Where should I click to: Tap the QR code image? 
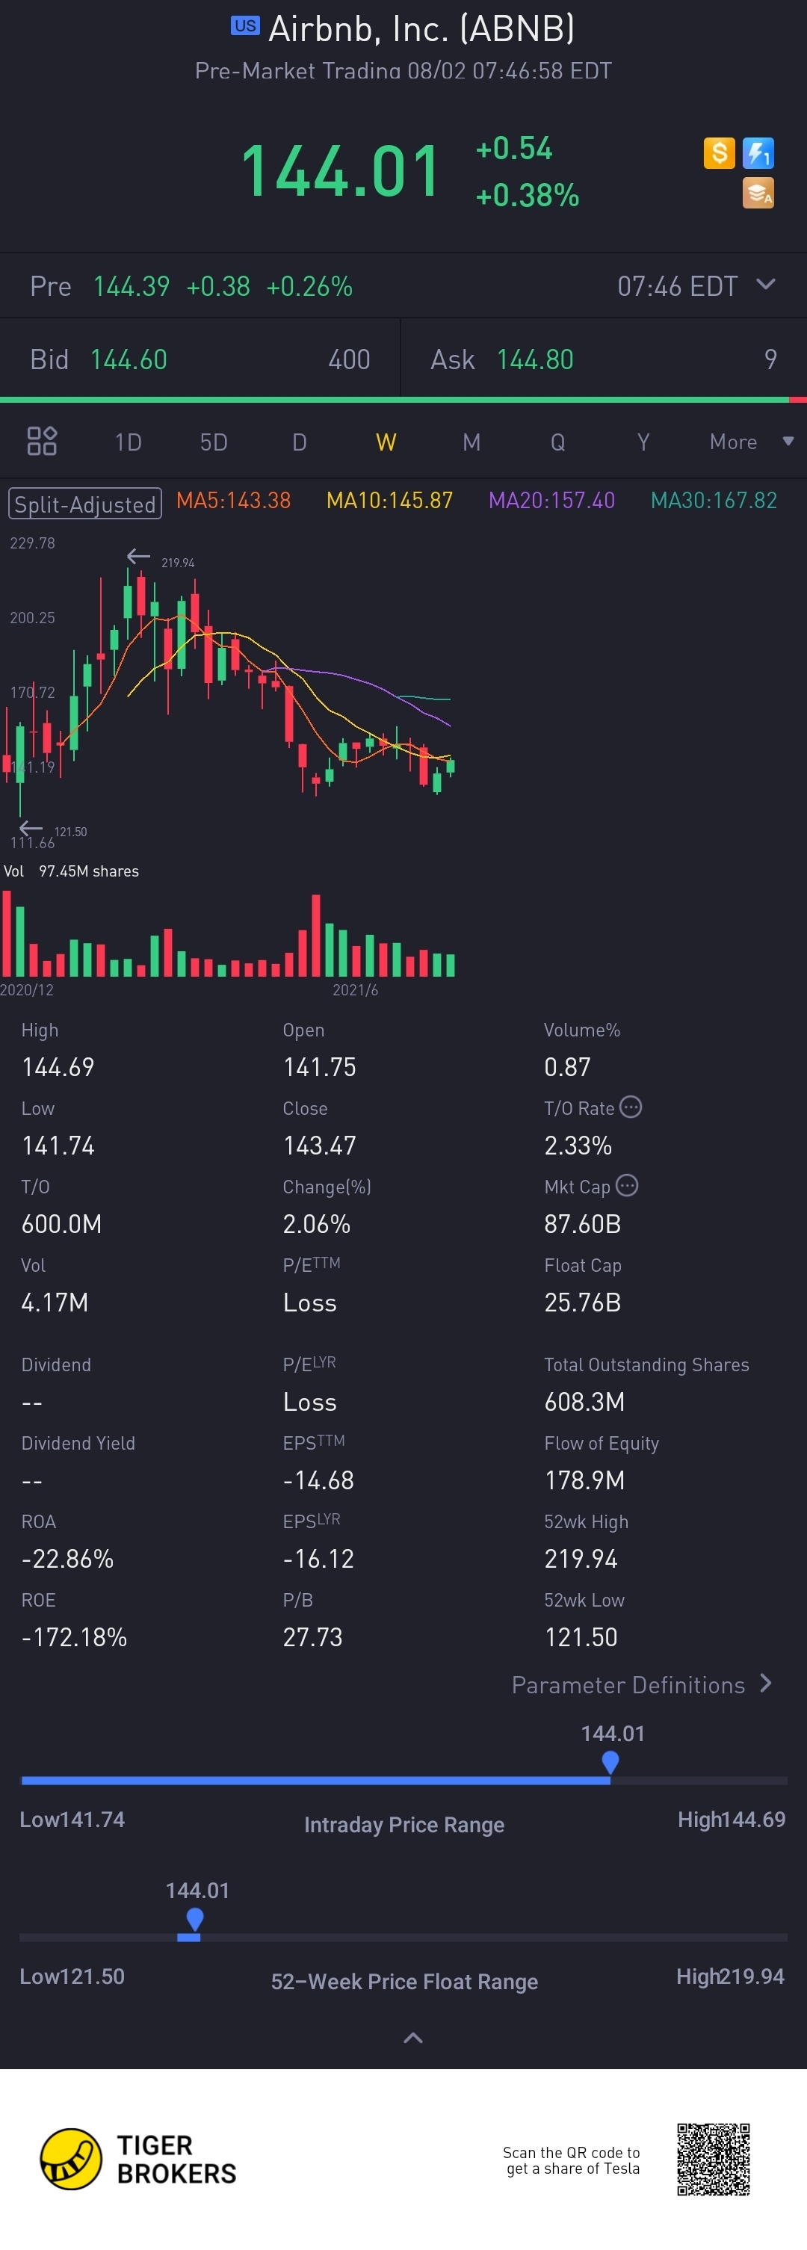[713, 2159]
